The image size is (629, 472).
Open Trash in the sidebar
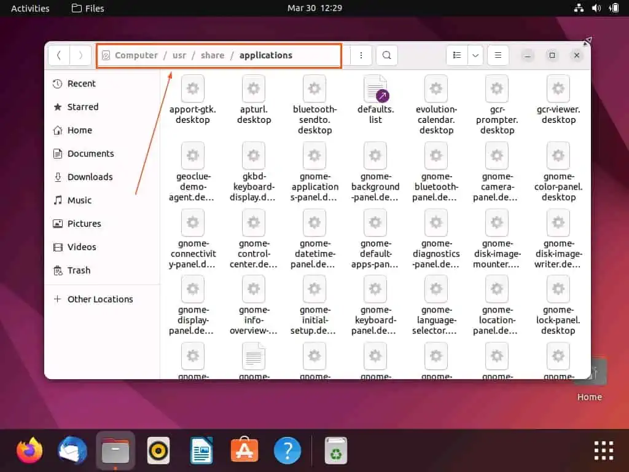click(103, 270)
